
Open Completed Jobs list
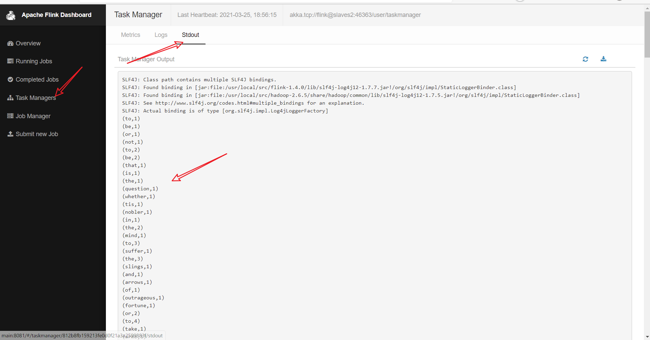pos(37,80)
